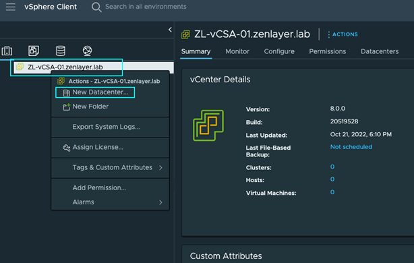Open the Datacenters tab

click(380, 51)
